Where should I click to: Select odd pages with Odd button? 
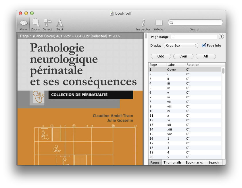tap(161, 56)
